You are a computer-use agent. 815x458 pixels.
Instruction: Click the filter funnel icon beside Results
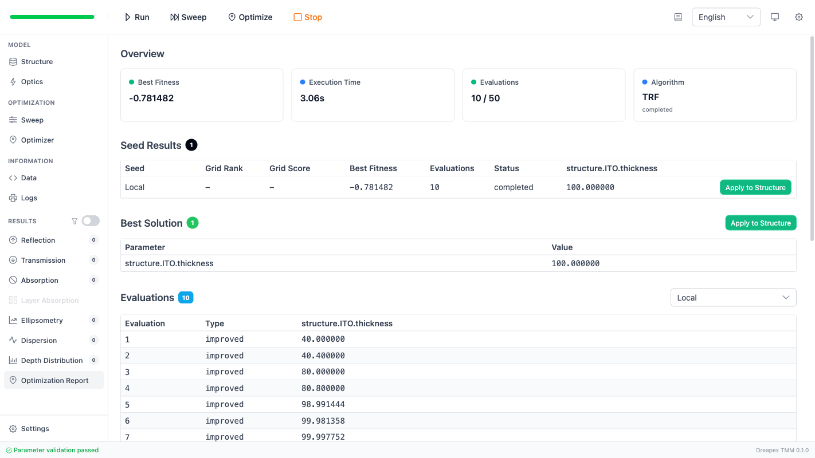pos(75,221)
